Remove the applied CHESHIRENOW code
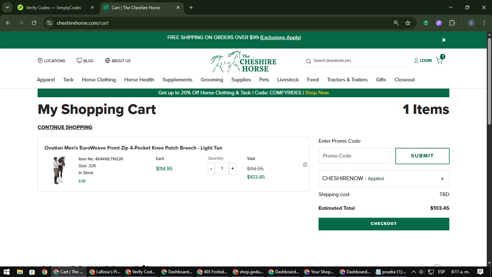 442,179
